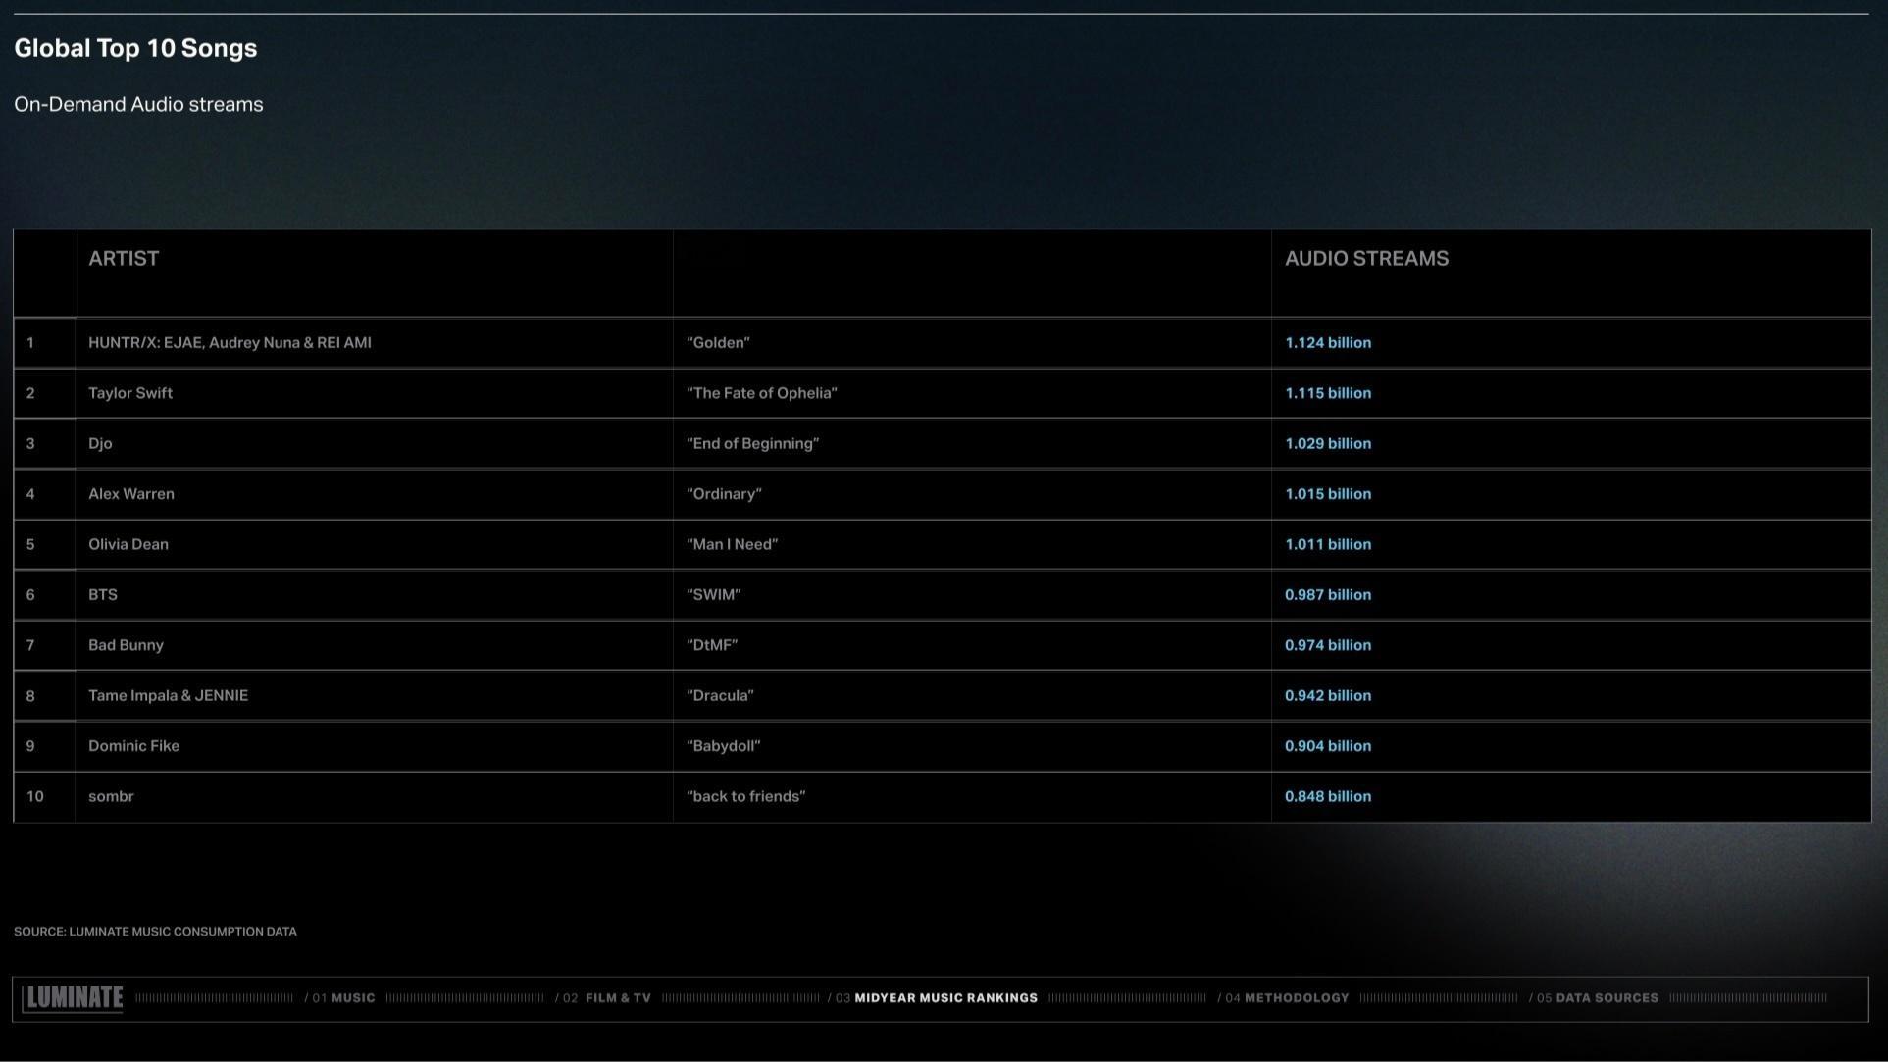Click the LUMINATE logo in footer

pos(73,998)
